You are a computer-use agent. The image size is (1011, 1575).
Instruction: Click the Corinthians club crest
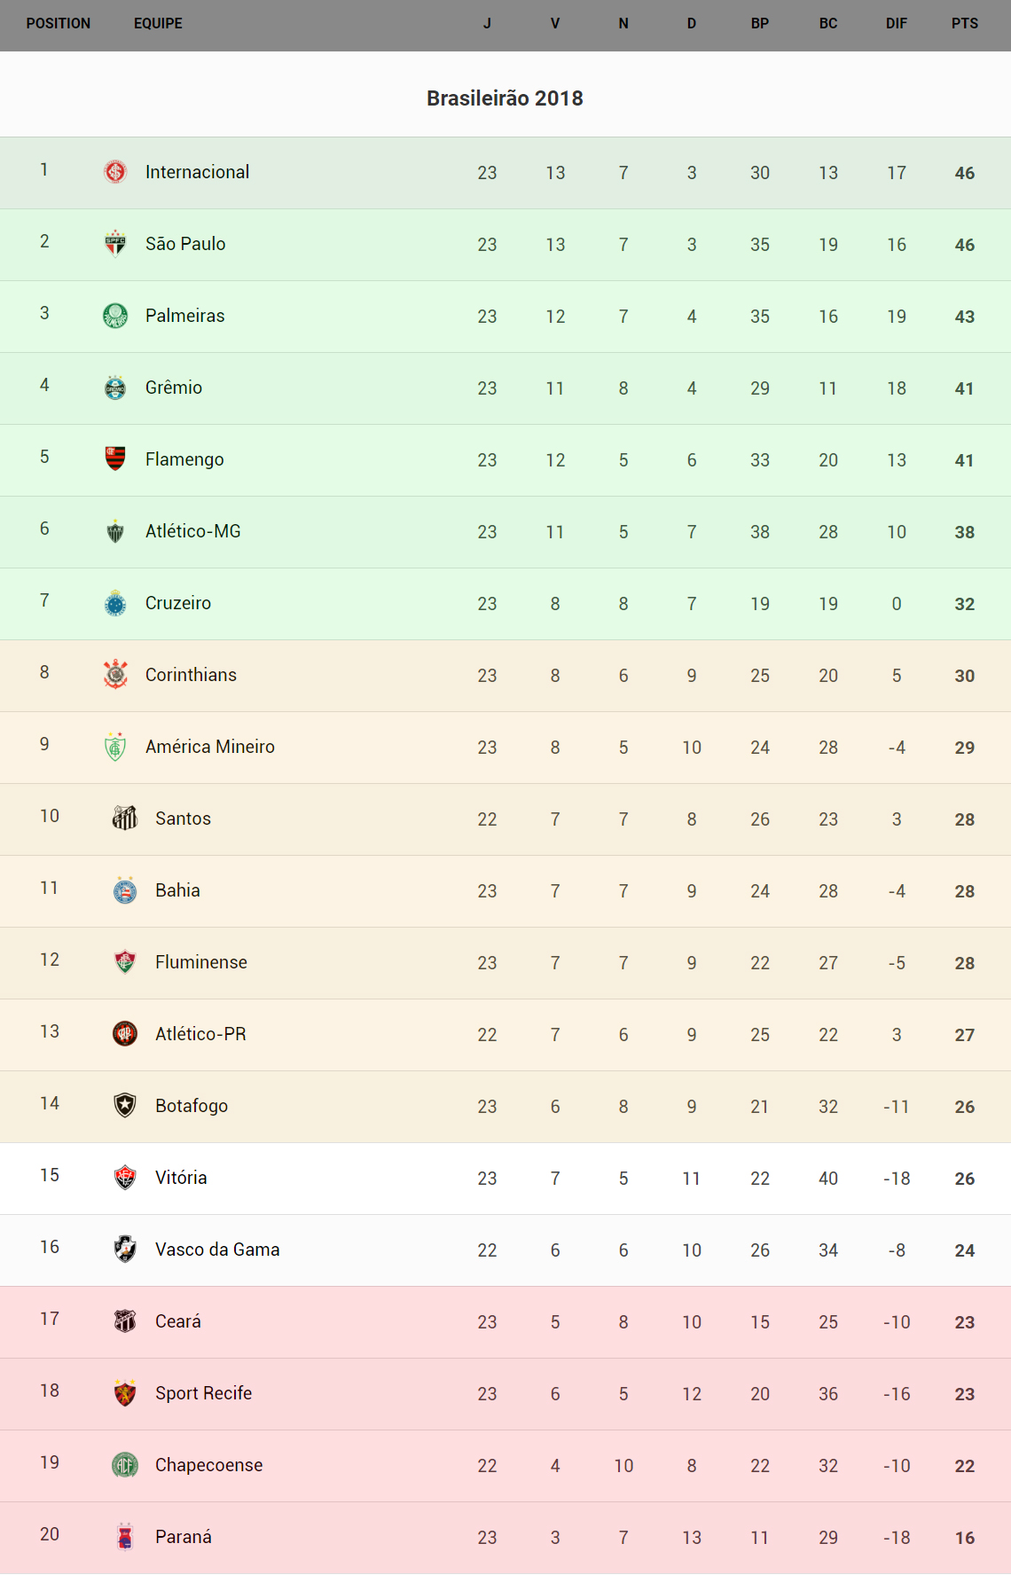tap(115, 674)
